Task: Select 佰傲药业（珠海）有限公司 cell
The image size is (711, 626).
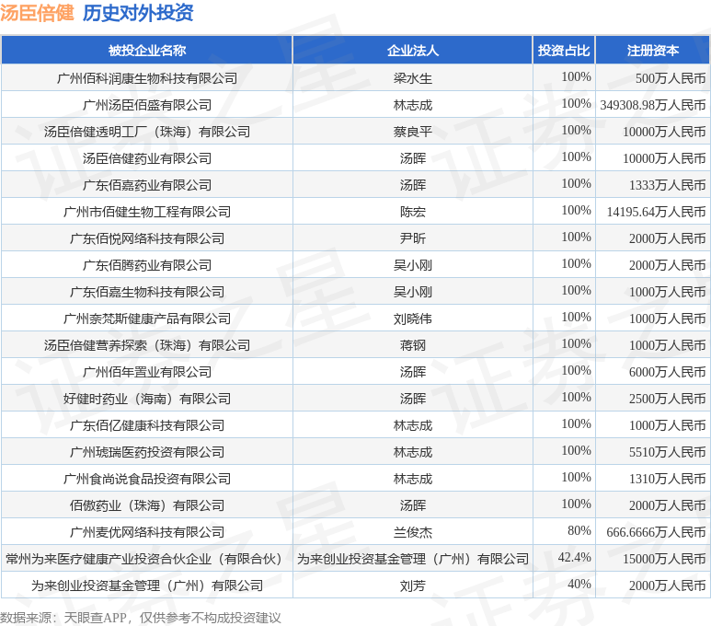Action: coord(147,505)
